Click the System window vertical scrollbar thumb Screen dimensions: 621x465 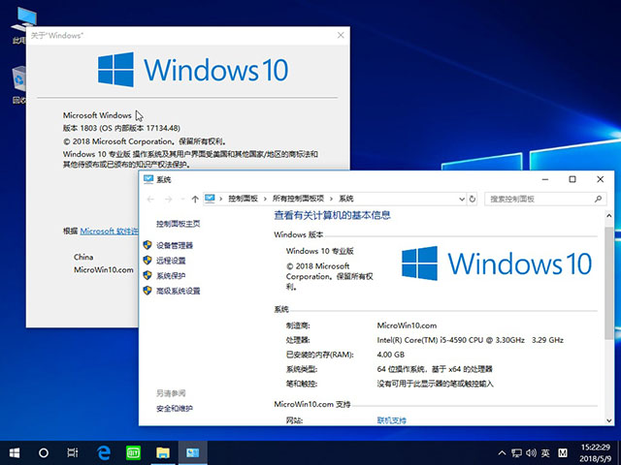pyautogui.click(x=609, y=283)
